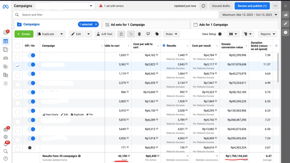Screen dimensions: 290x163
Task: Click the inline Pin row link
Action: 89,115
